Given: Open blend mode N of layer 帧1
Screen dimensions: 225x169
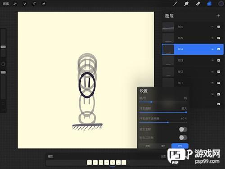Looking at the screenshot, I should [x=212, y=83].
